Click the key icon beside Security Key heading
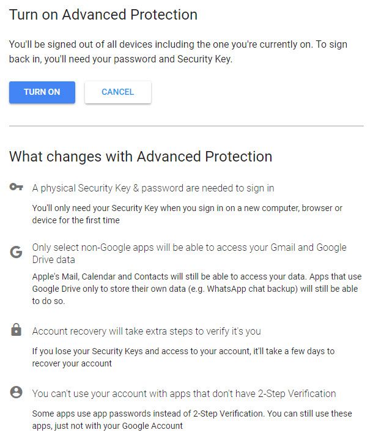The height and width of the screenshot is (438, 373). tap(16, 187)
